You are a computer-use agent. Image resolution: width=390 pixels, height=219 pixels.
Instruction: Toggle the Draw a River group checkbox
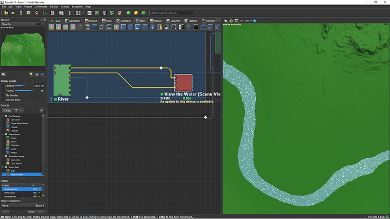[x=6, y=167]
